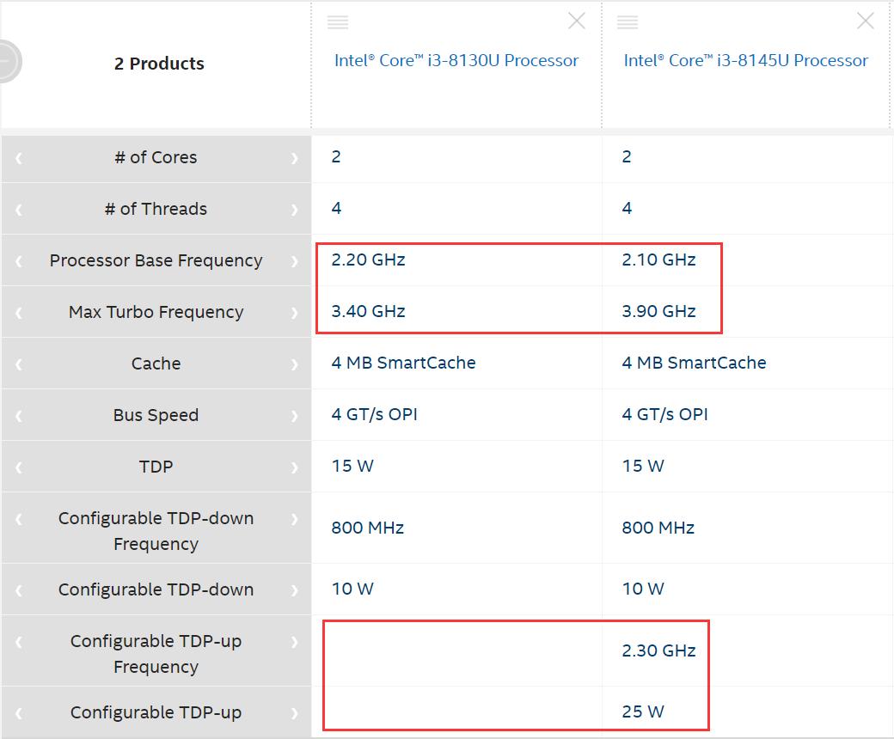Click the circular button on the left edge
This screenshot has height=739, width=894.
[5, 58]
